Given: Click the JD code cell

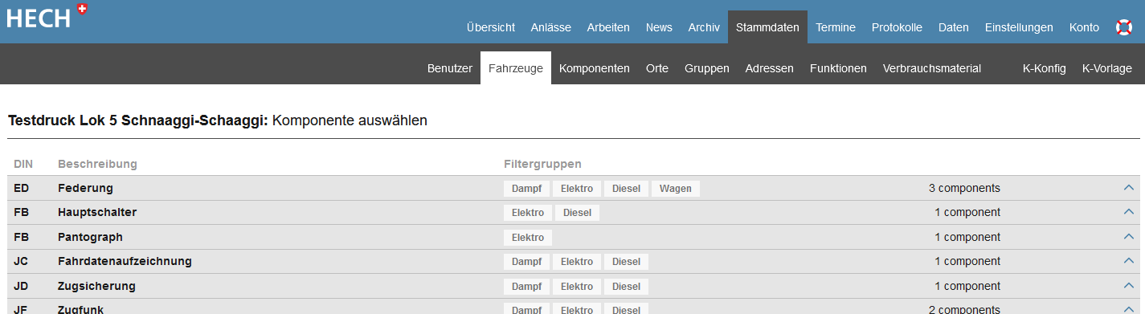Looking at the screenshot, I should (22, 287).
